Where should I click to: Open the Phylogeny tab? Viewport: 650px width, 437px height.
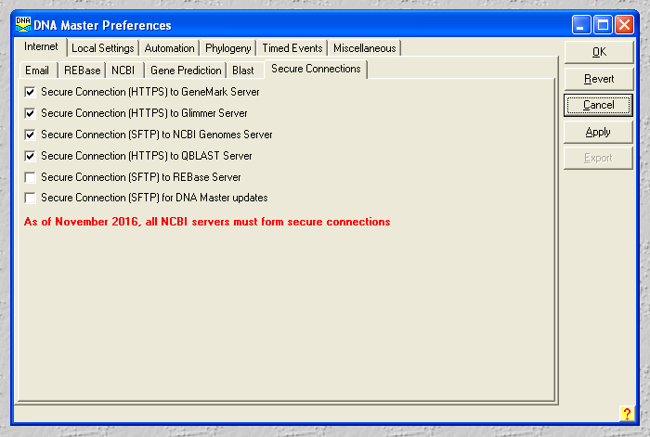228,48
